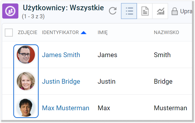
Task: Click the padlock permissions icon
Action: coord(174,11)
